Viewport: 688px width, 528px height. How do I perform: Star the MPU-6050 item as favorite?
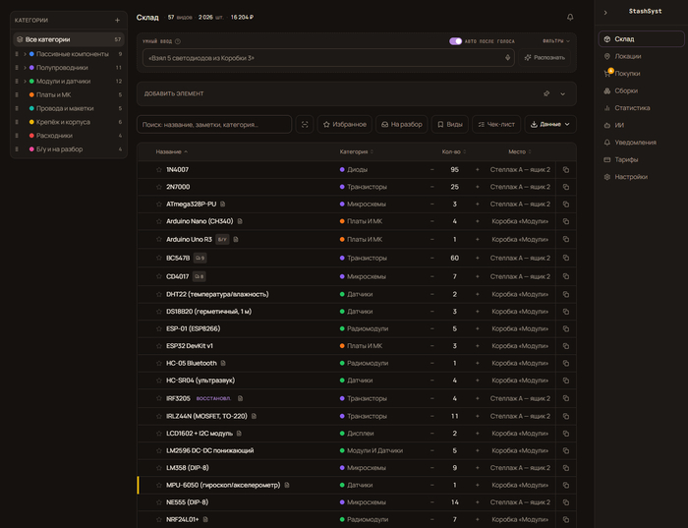[x=159, y=485]
